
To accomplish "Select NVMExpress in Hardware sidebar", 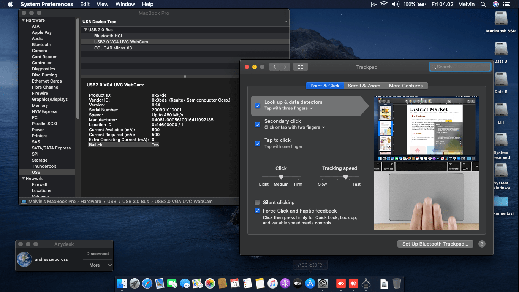I will pyautogui.click(x=44, y=111).
